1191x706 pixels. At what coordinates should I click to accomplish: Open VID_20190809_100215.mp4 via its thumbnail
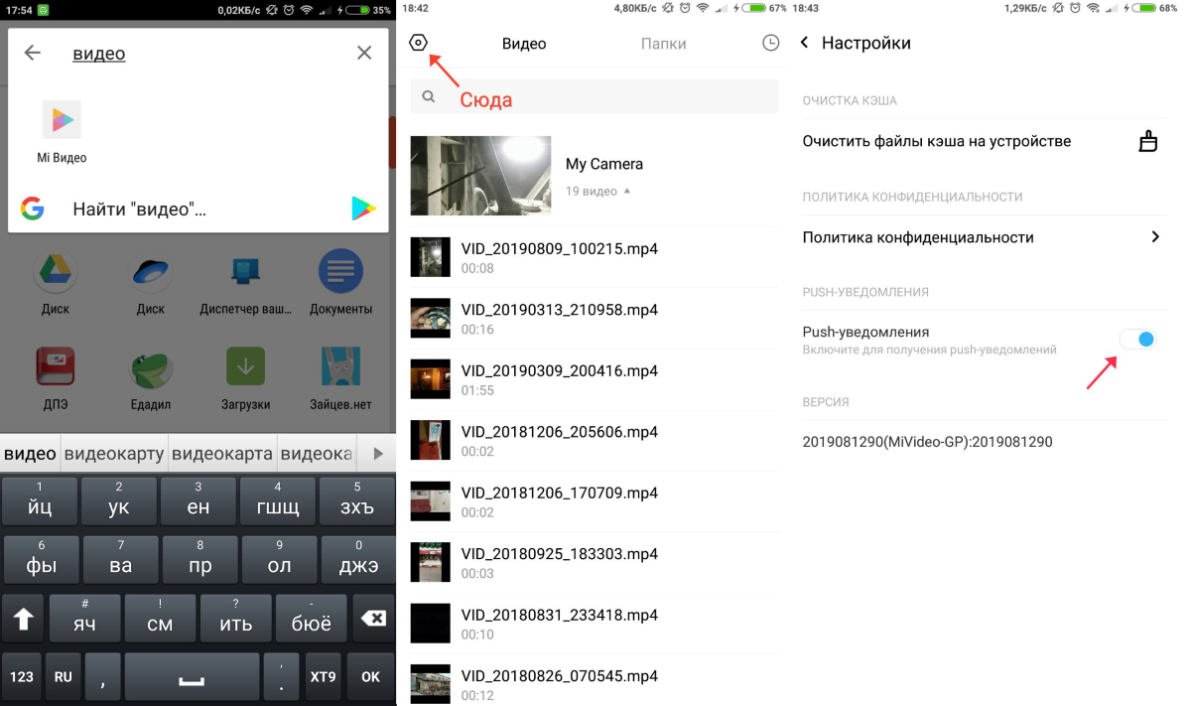(x=430, y=256)
